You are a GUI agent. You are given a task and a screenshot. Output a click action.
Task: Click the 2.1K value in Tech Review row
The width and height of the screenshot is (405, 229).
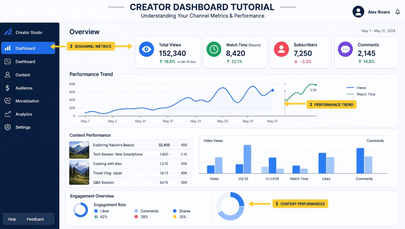pyautogui.click(x=184, y=154)
